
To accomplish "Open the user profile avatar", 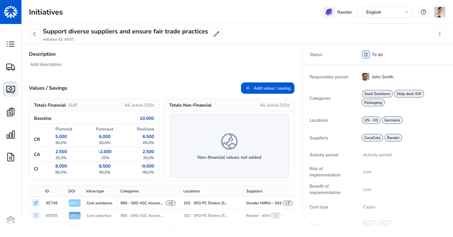I will click(x=440, y=12).
